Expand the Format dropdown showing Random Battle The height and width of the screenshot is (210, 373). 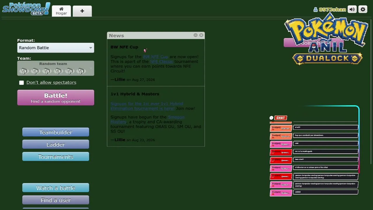pos(56,48)
